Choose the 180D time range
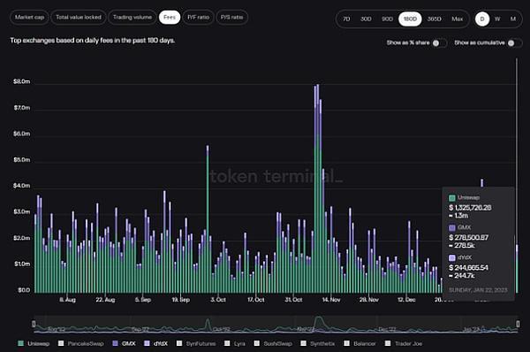This screenshot has height=352, width=530. [410, 19]
